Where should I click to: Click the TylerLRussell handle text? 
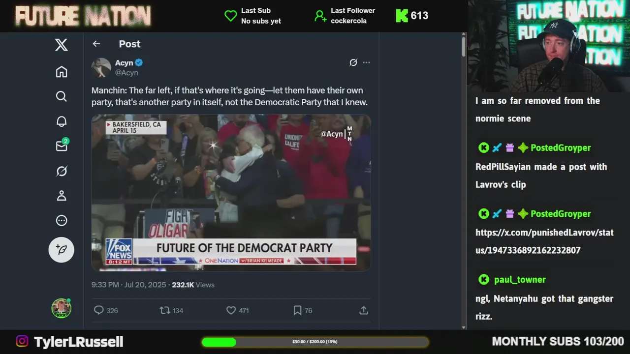78,342
